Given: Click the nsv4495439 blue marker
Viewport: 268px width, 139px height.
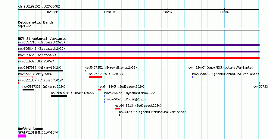Looking at the screenshot, I should tap(193, 77).
